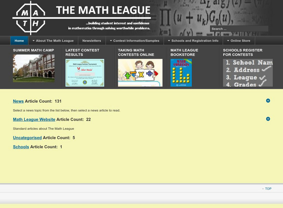Open the Uncategorised category link
Image resolution: width=283 pixels, height=208 pixels.
tap(27, 138)
